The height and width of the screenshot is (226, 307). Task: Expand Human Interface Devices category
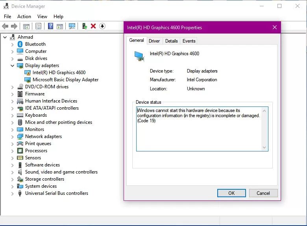(12, 101)
